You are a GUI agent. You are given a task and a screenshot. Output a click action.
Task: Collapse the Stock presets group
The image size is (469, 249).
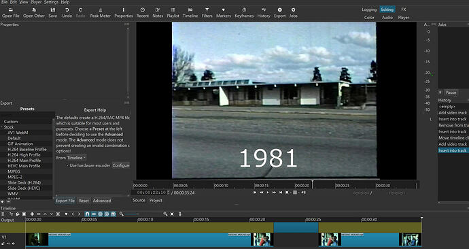pyautogui.click(x=2, y=127)
